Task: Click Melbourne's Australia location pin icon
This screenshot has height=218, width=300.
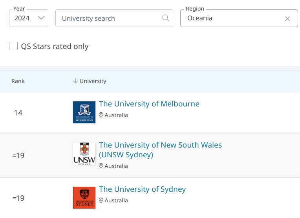Action: [x=101, y=115]
